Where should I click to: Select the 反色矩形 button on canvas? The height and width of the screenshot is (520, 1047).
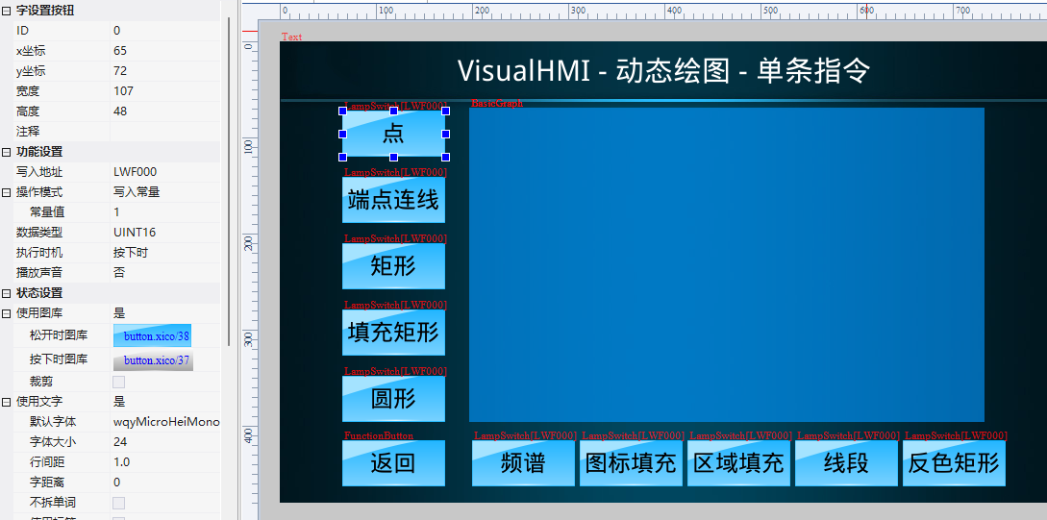954,463
